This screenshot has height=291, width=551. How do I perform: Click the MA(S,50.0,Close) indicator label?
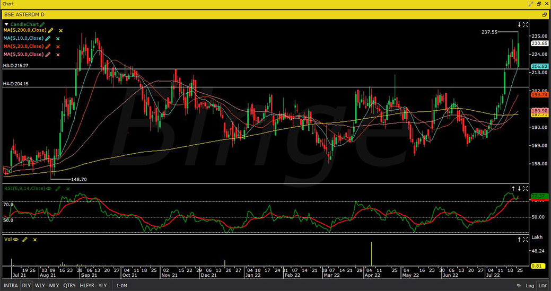tap(23, 55)
